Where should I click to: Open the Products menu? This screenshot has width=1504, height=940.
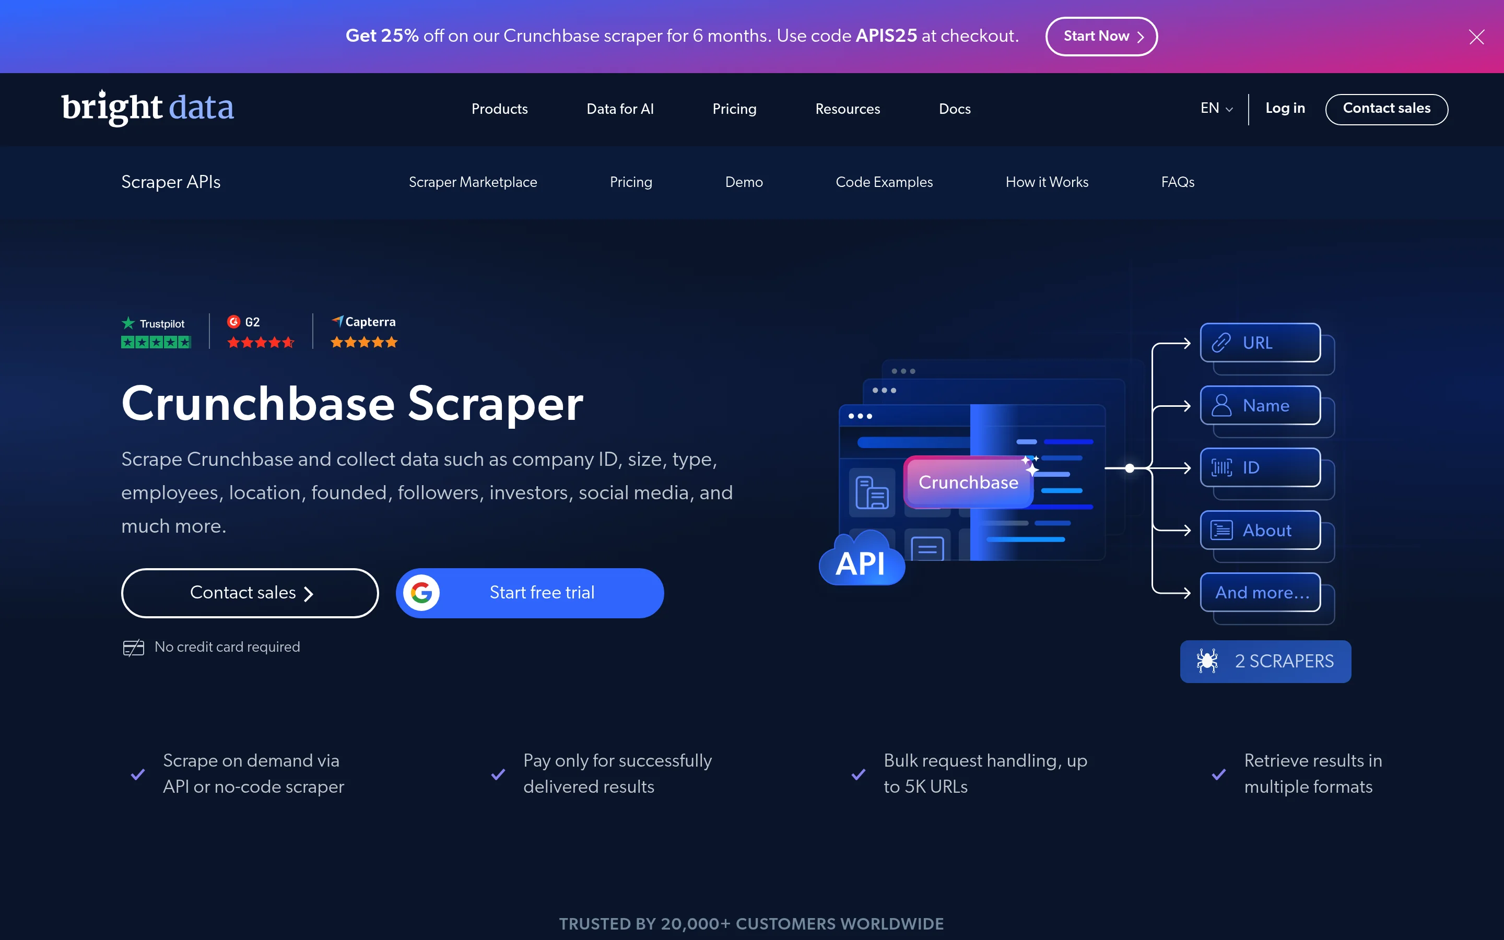(x=499, y=109)
